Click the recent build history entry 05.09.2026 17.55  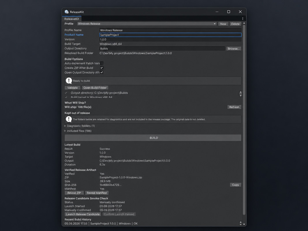101,223
